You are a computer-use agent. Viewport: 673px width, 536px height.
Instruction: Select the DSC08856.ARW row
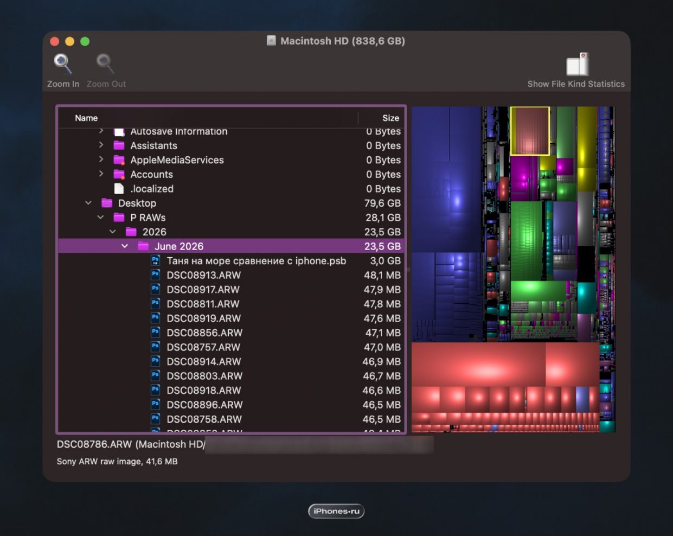[x=232, y=333]
